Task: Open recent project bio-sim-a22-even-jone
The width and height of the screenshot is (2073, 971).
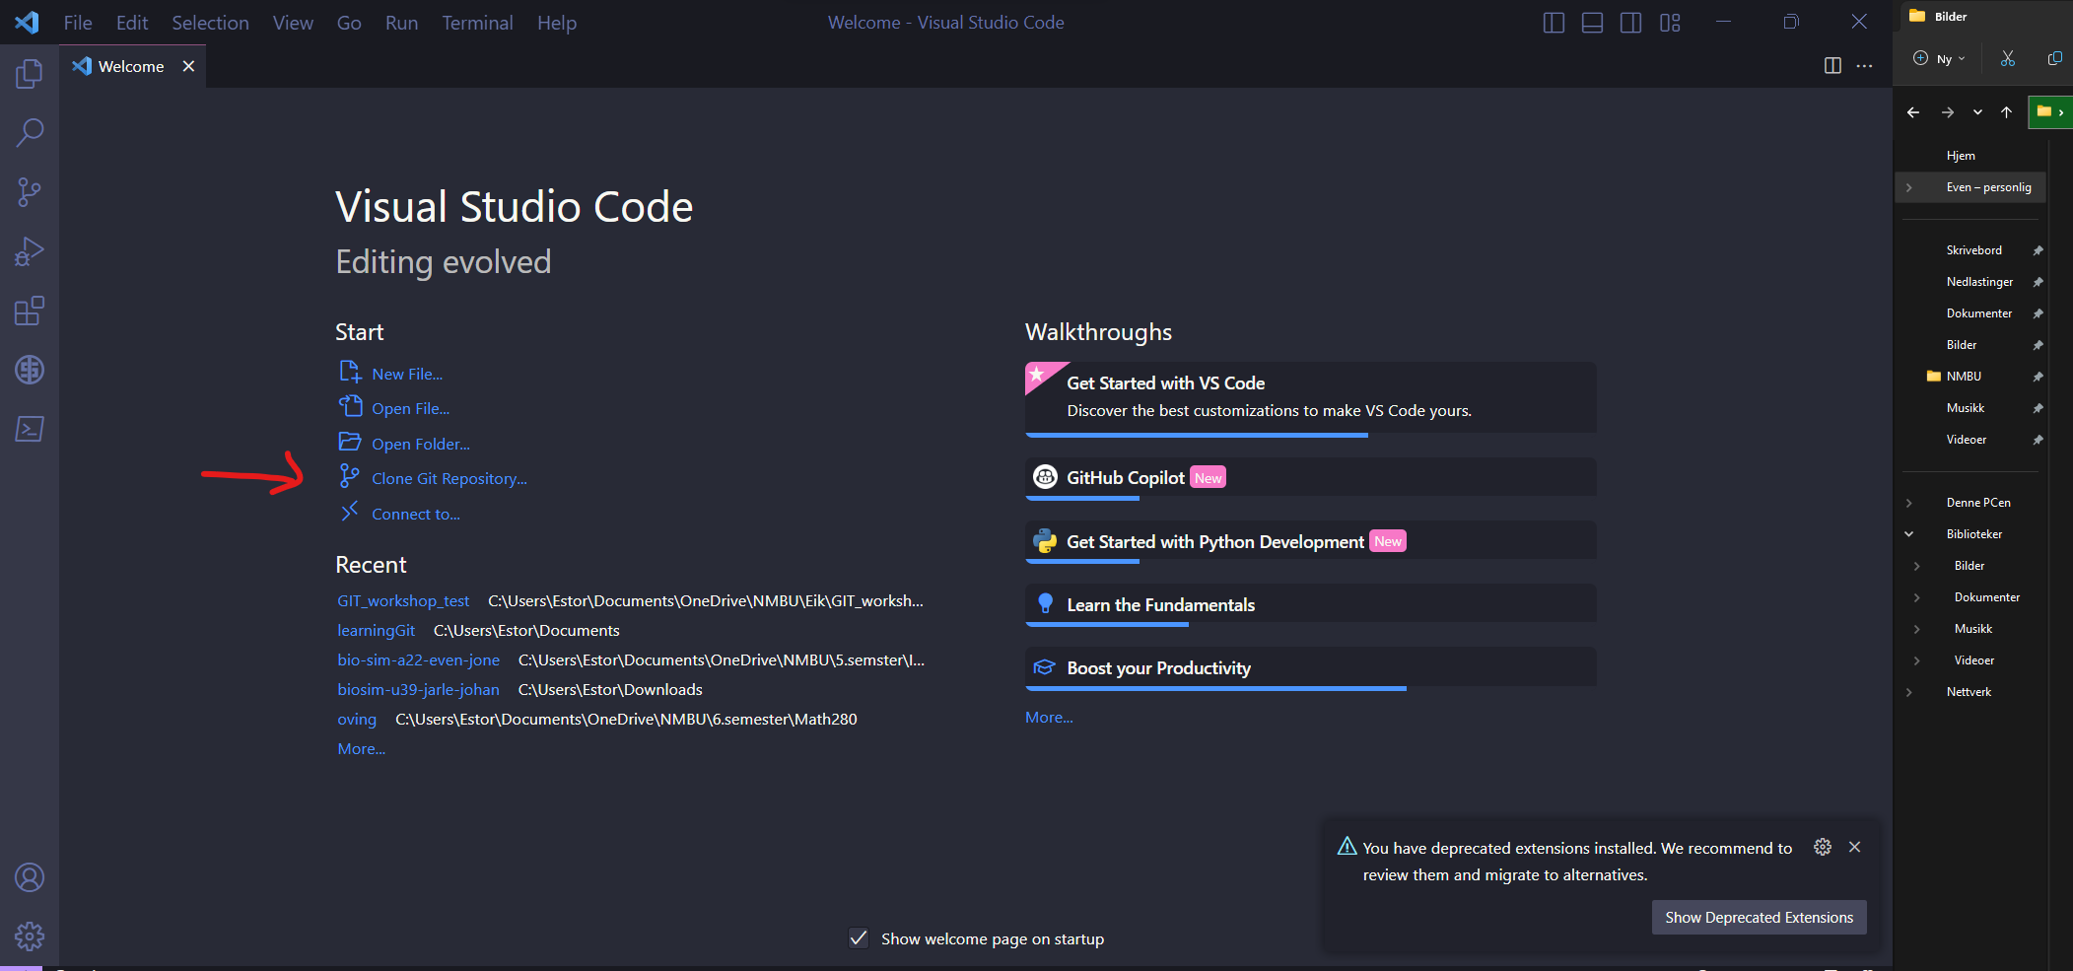Action: [418, 659]
